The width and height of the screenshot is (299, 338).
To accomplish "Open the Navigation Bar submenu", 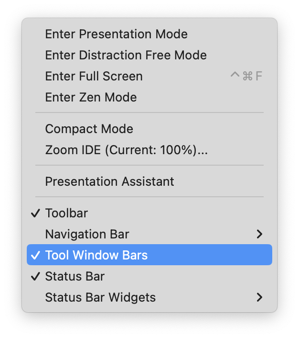I will point(87,235).
